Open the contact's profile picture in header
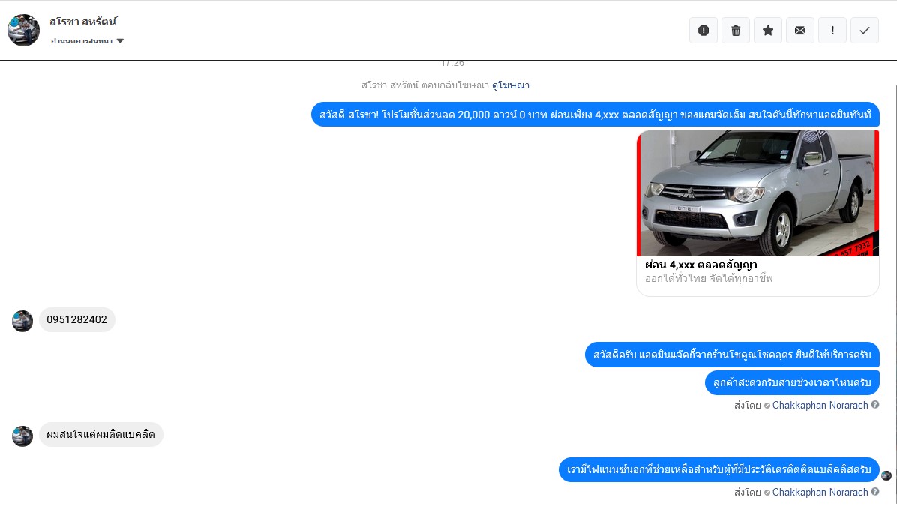897x521 pixels. pos(23,30)
